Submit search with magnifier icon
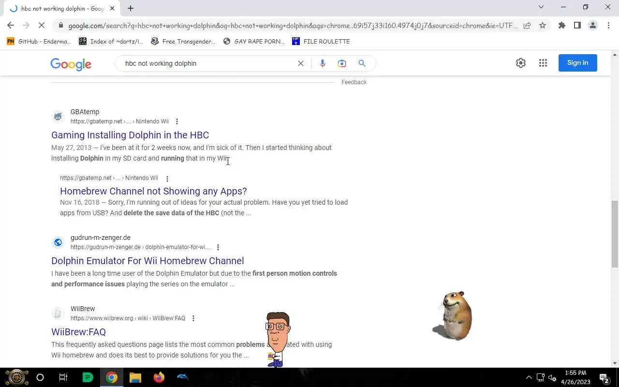Viewport: 619px width, 387px height. tap(362, 63)
